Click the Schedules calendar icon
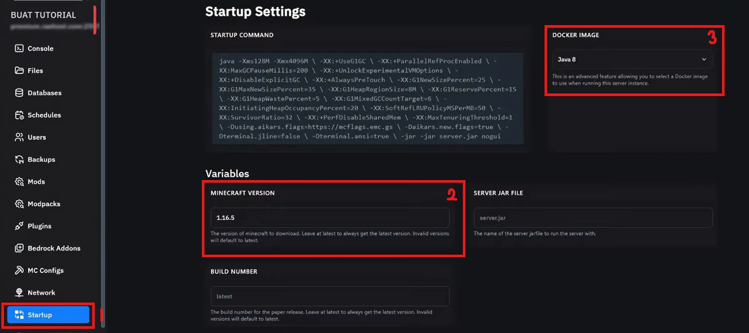The height and width of the screenshot is (333, 749). click(19, 115)
